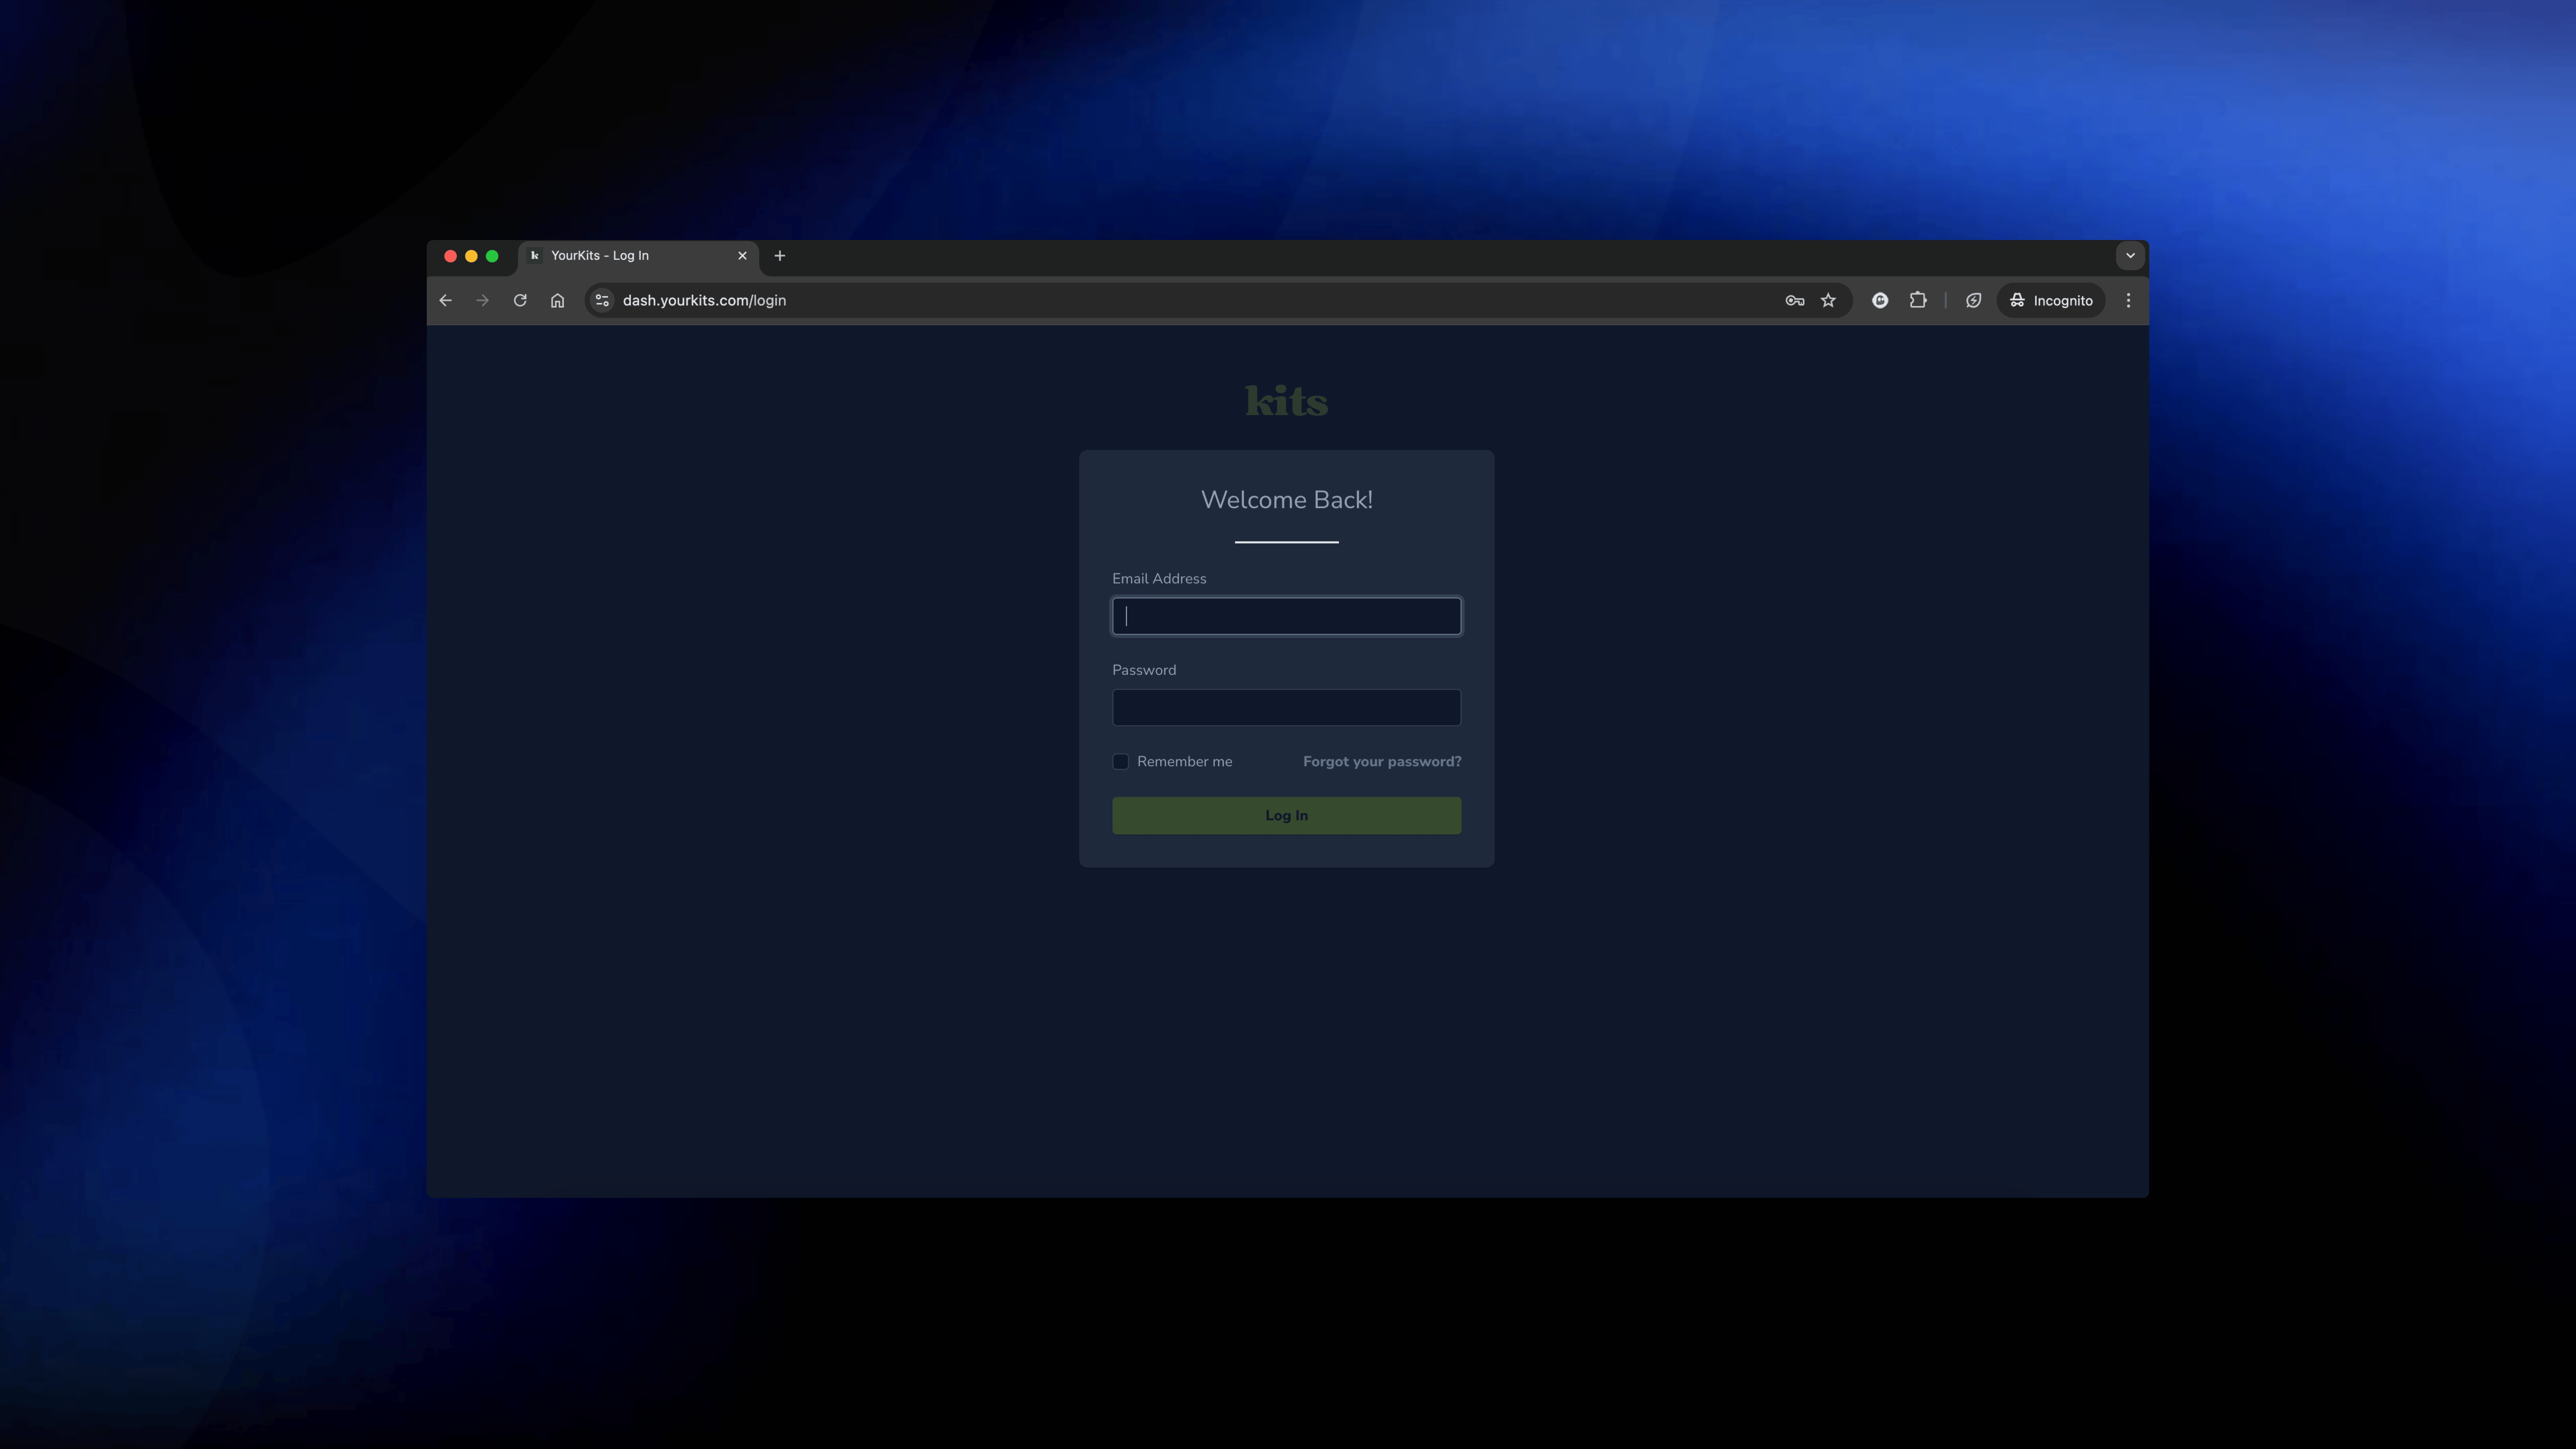Click the ghost extension icon in toolbar
Viewport: 2576px width, 1449px height.
pyautogui.click(x=1880, y=300)
